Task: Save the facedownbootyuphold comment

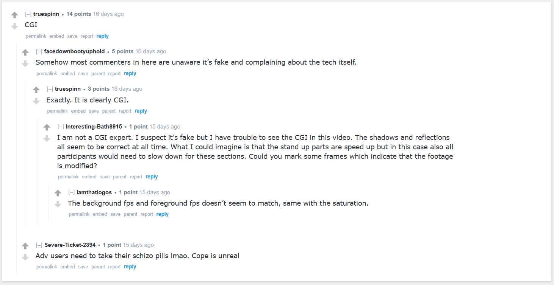Action: pos(83,74)
